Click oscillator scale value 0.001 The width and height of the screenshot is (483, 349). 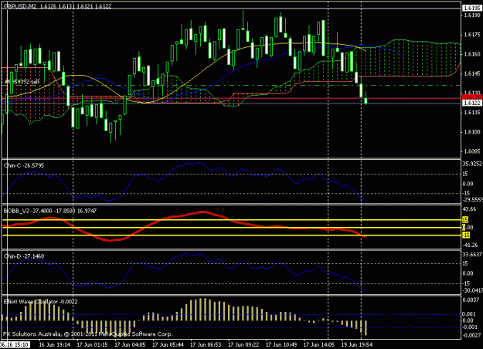469,314
